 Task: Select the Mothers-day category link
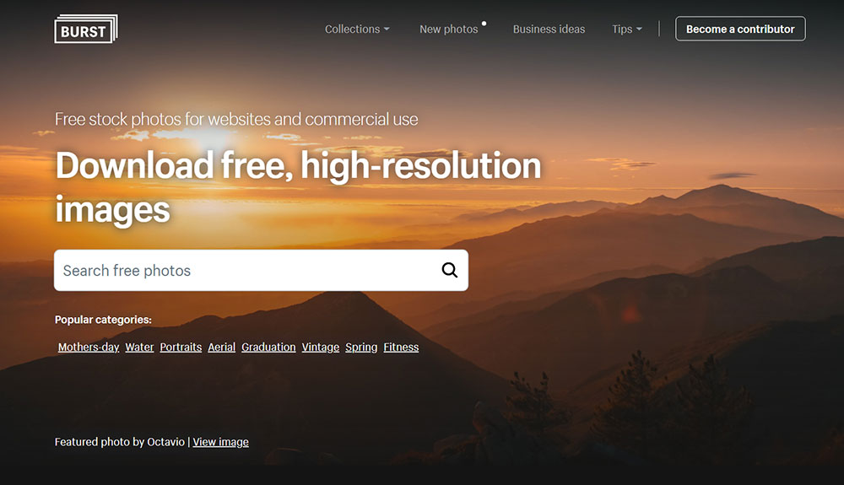click(x=89, y=347)
